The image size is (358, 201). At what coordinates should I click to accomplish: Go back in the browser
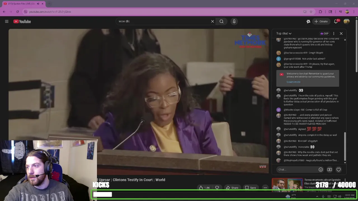[4, 12]
